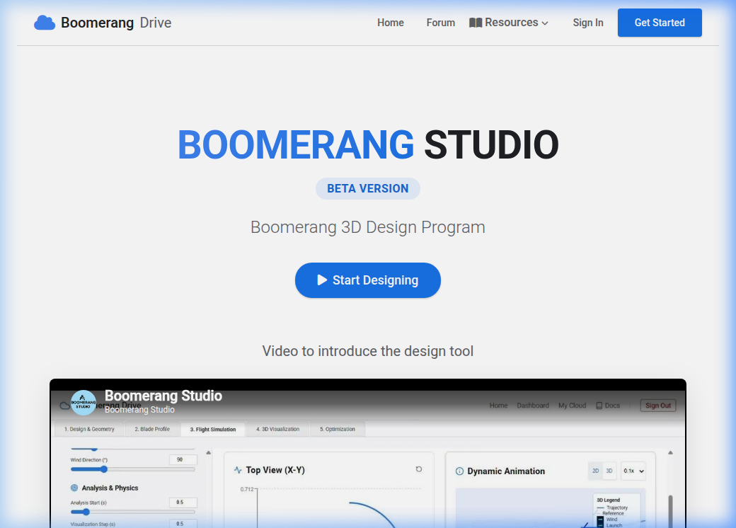Click the 'Video to introduce the design tool' heading
Screen dimensions: 736x528
tap(368, 351)
